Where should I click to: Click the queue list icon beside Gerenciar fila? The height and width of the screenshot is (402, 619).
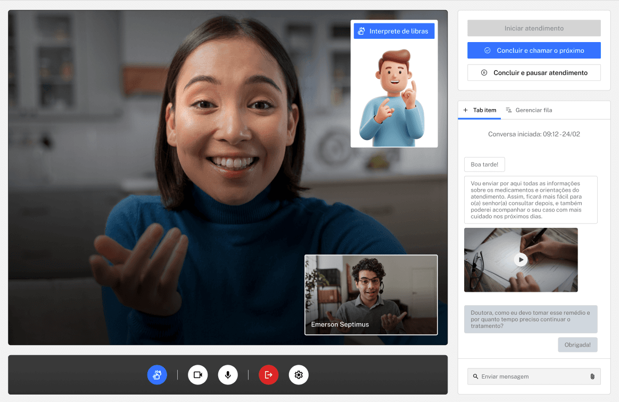[x=508, y=110]
